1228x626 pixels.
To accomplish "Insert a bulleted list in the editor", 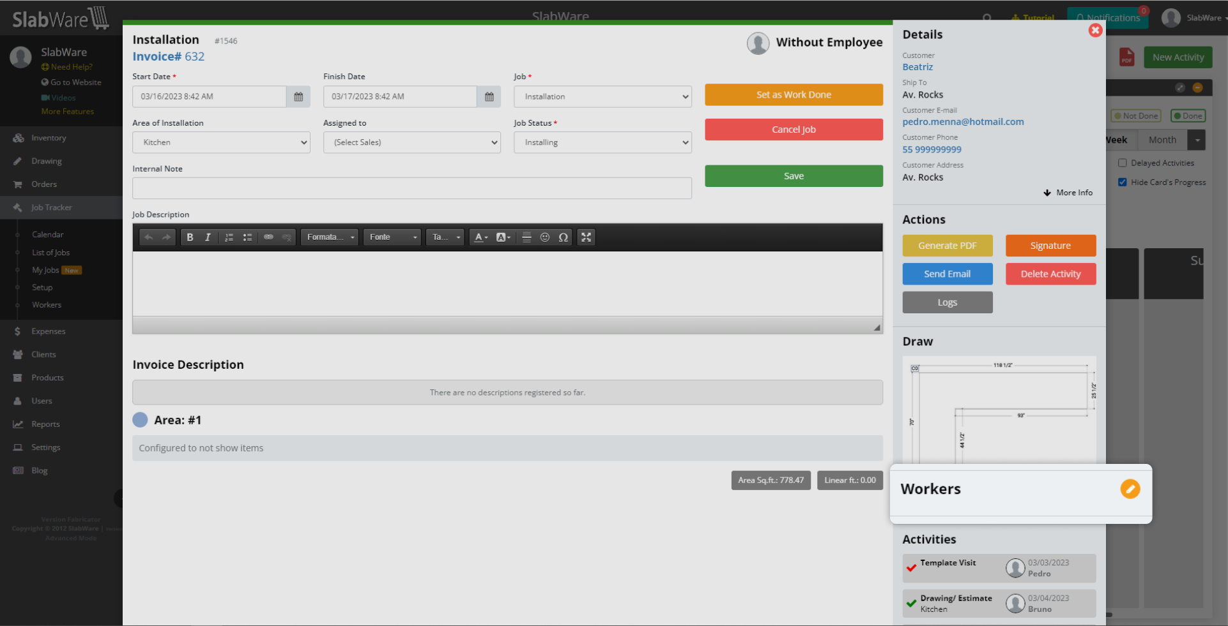I will pos(247,237).
